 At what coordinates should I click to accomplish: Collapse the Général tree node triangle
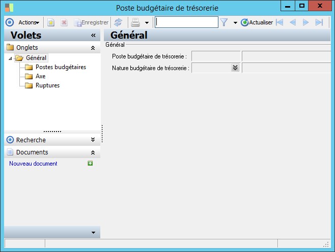click(x=10, y=58)
